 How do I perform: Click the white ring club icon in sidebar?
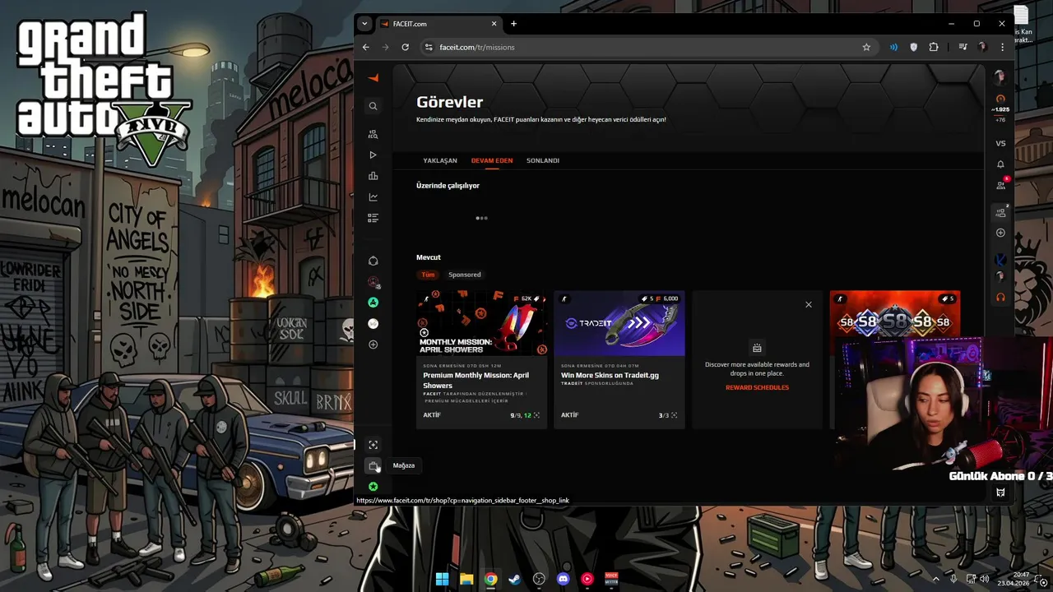pyautogui.click(x=373, y=261)
